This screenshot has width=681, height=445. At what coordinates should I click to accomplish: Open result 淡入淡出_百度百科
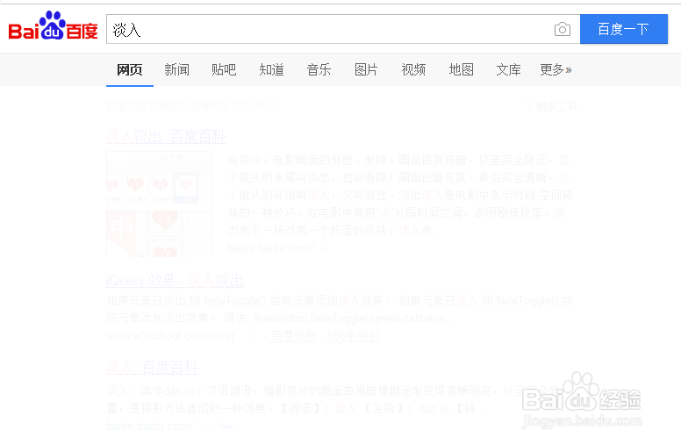point(166,137)
